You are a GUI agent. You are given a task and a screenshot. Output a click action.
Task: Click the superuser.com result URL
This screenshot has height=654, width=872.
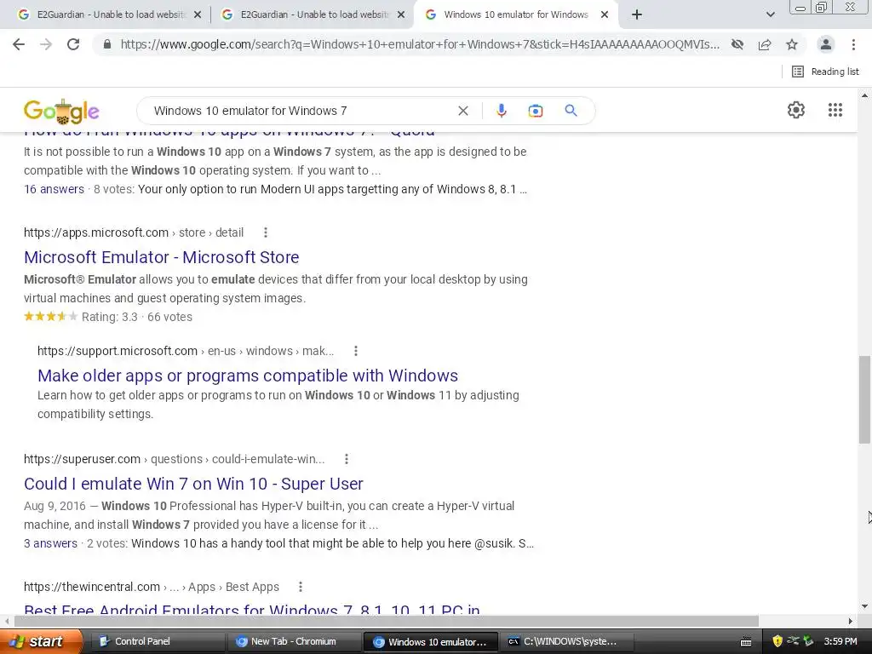tap(174, 459)
